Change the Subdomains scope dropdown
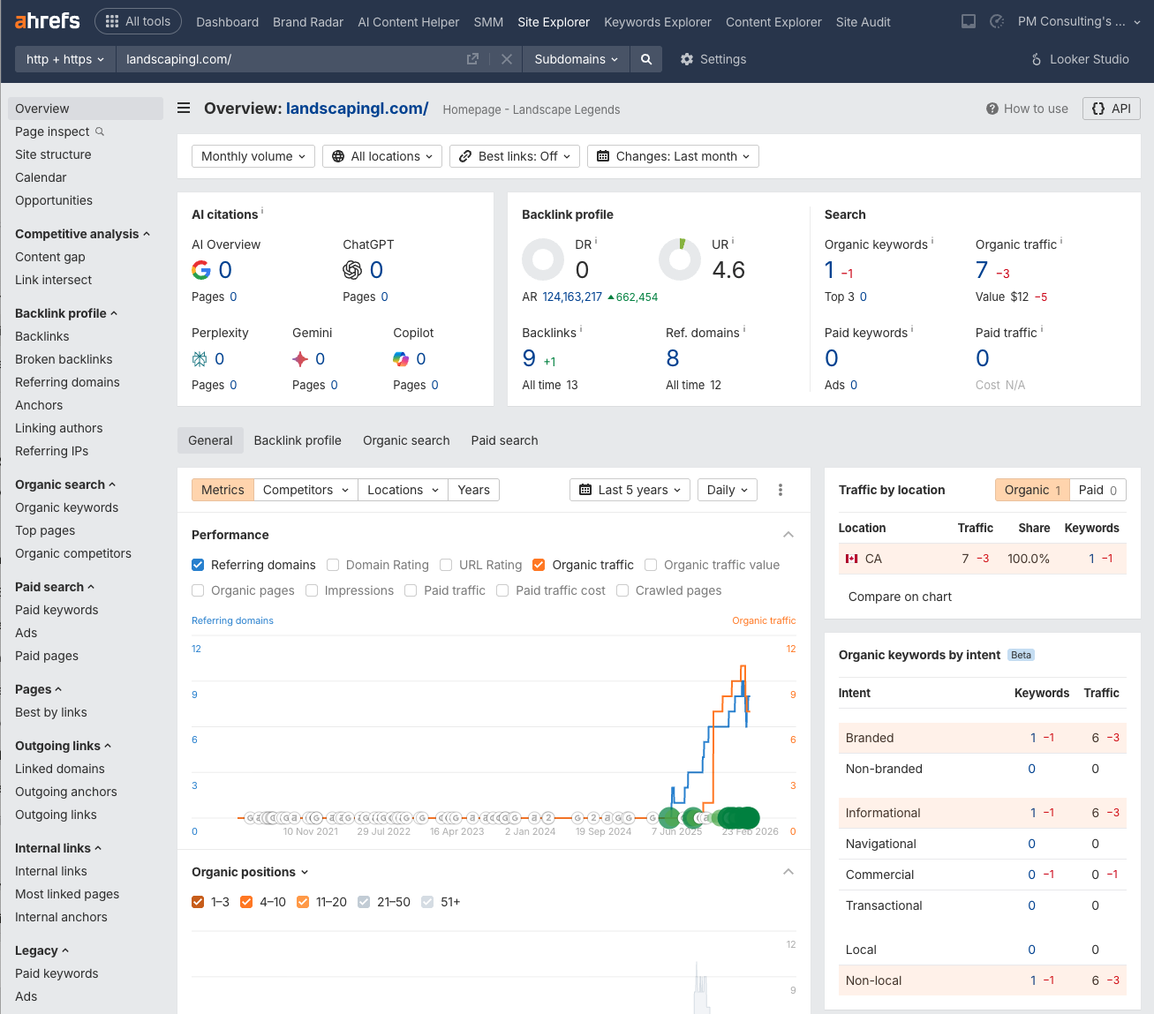This screenshot has width=1154, height=1014. click(x=576, y=59)
